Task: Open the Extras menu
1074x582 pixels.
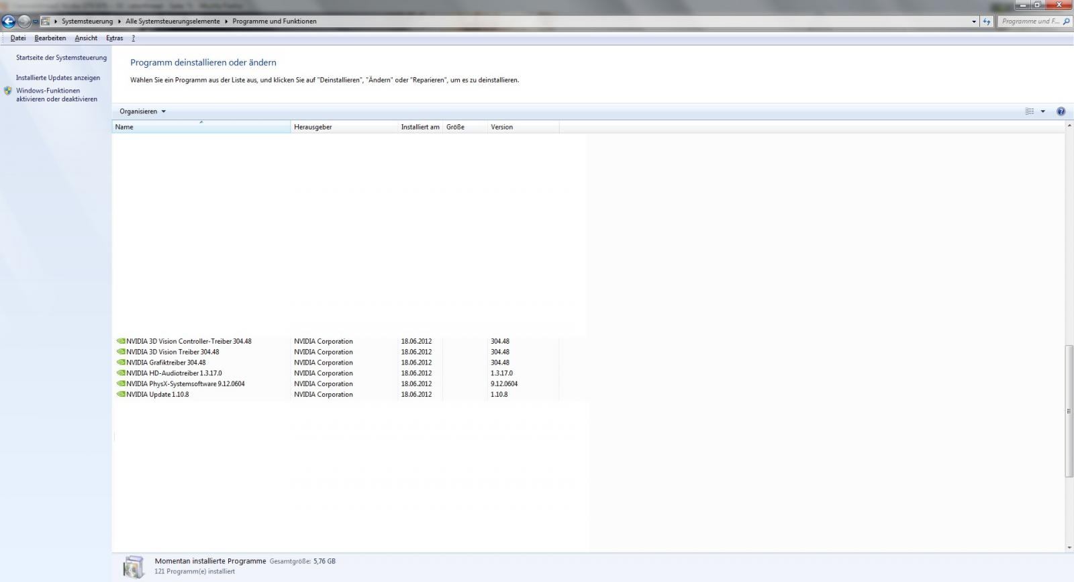Action: (115, 38)
